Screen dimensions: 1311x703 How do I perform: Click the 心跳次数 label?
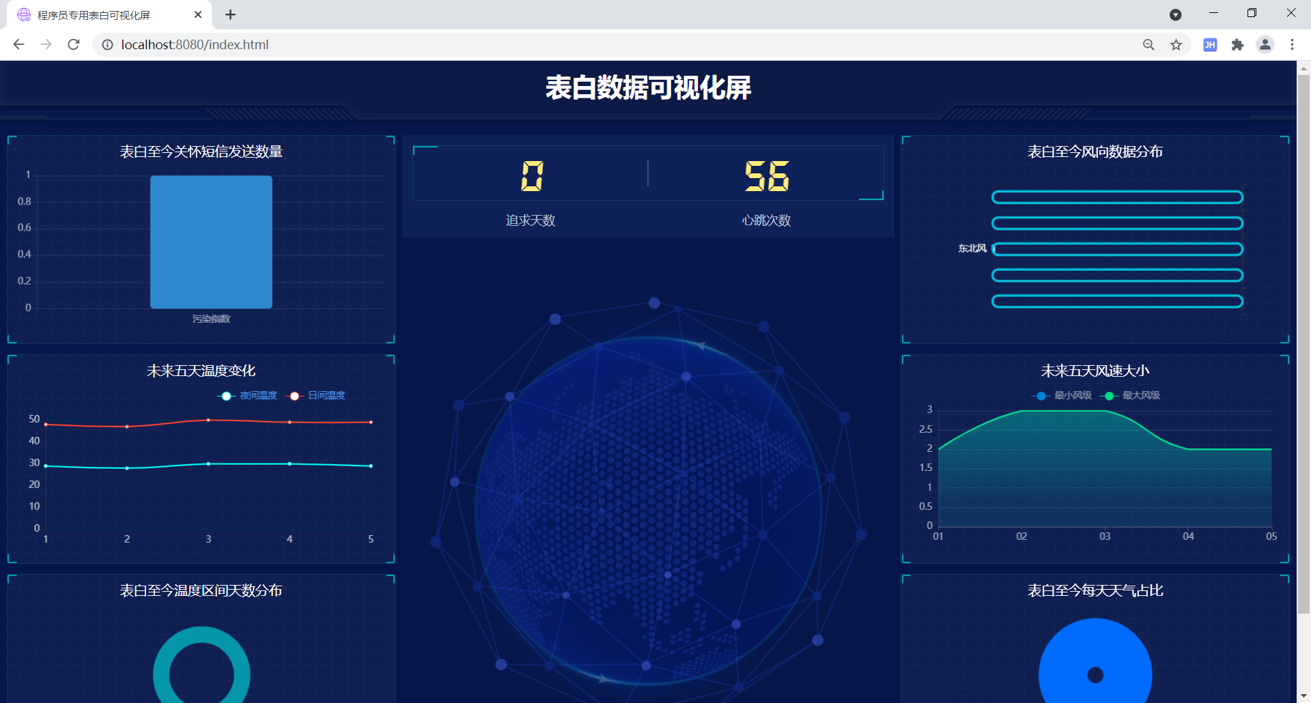pos(766,220)
